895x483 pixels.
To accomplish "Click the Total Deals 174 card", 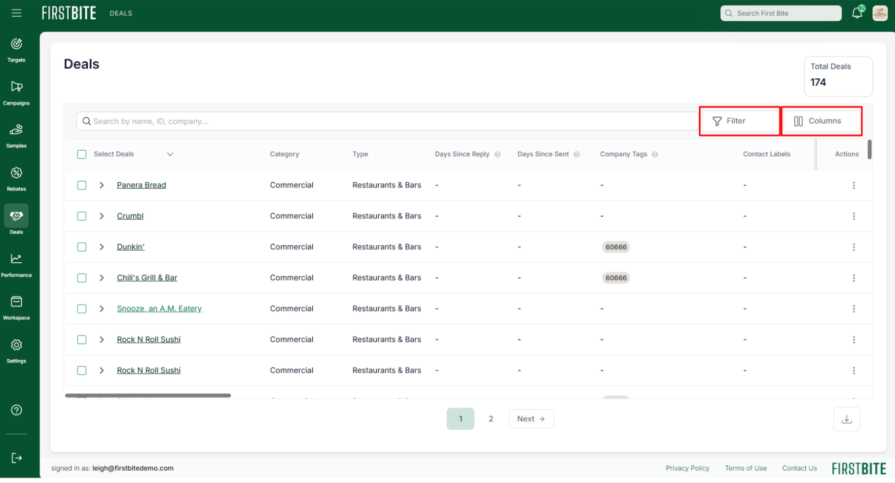I will point(838,76).
